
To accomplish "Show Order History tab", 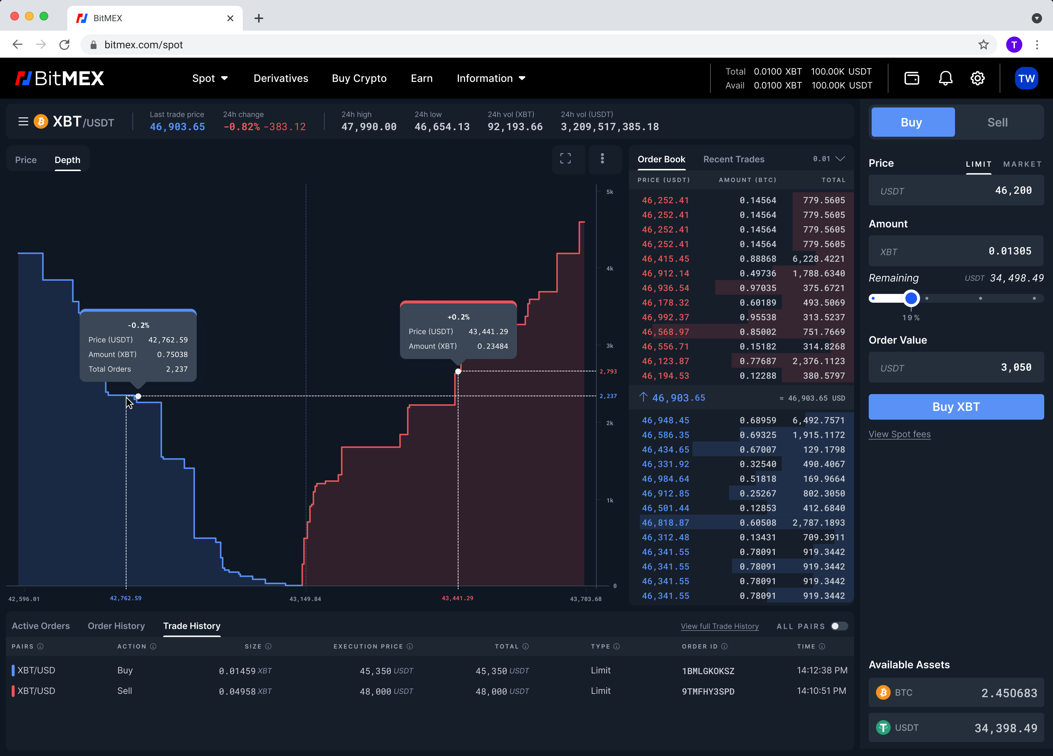I will click(116, 626).
